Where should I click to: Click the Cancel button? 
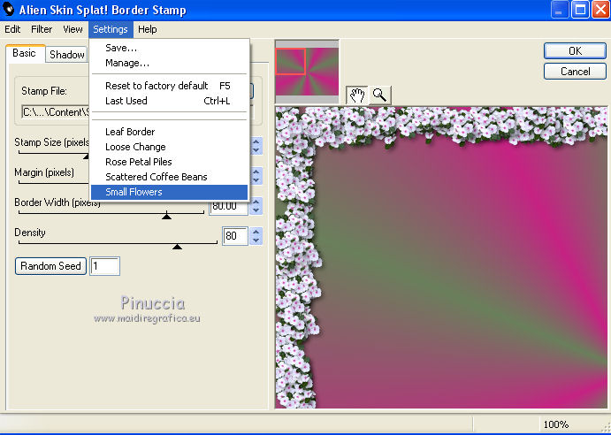pos(575,72)
